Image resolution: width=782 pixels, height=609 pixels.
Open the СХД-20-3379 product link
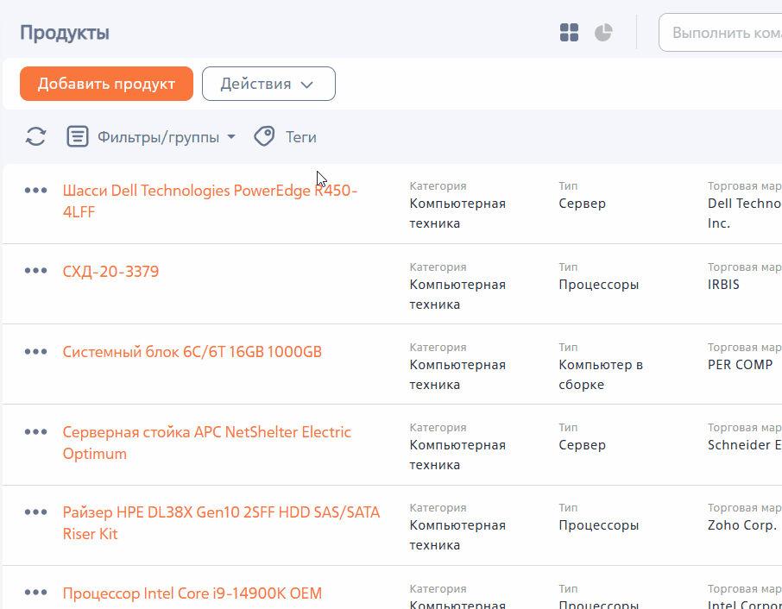coord(110,272)
